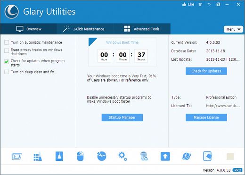Click the skin shirt icon in title bar
This screenshot has height=175, width=245.
[200, 4]
